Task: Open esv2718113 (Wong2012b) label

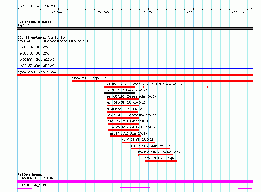Action: (162, 84)
